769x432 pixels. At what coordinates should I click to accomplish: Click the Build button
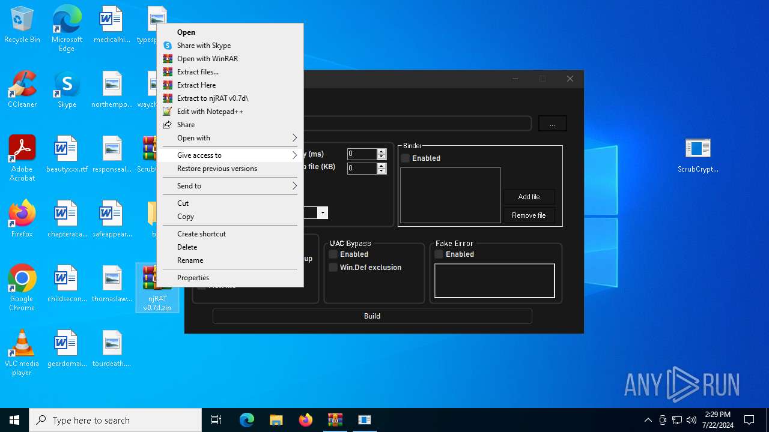pyautogui.click(x=372, y=316)
